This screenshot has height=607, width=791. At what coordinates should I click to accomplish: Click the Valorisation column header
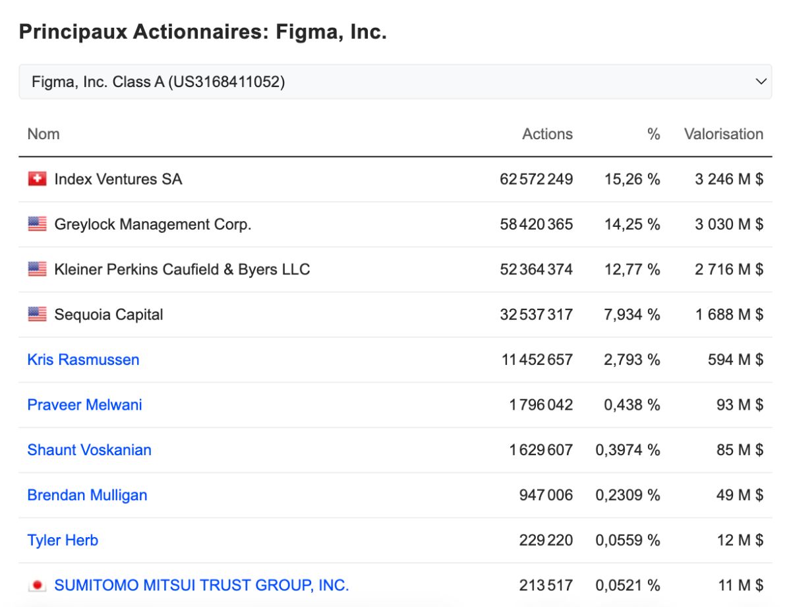[x=723, y=134]
